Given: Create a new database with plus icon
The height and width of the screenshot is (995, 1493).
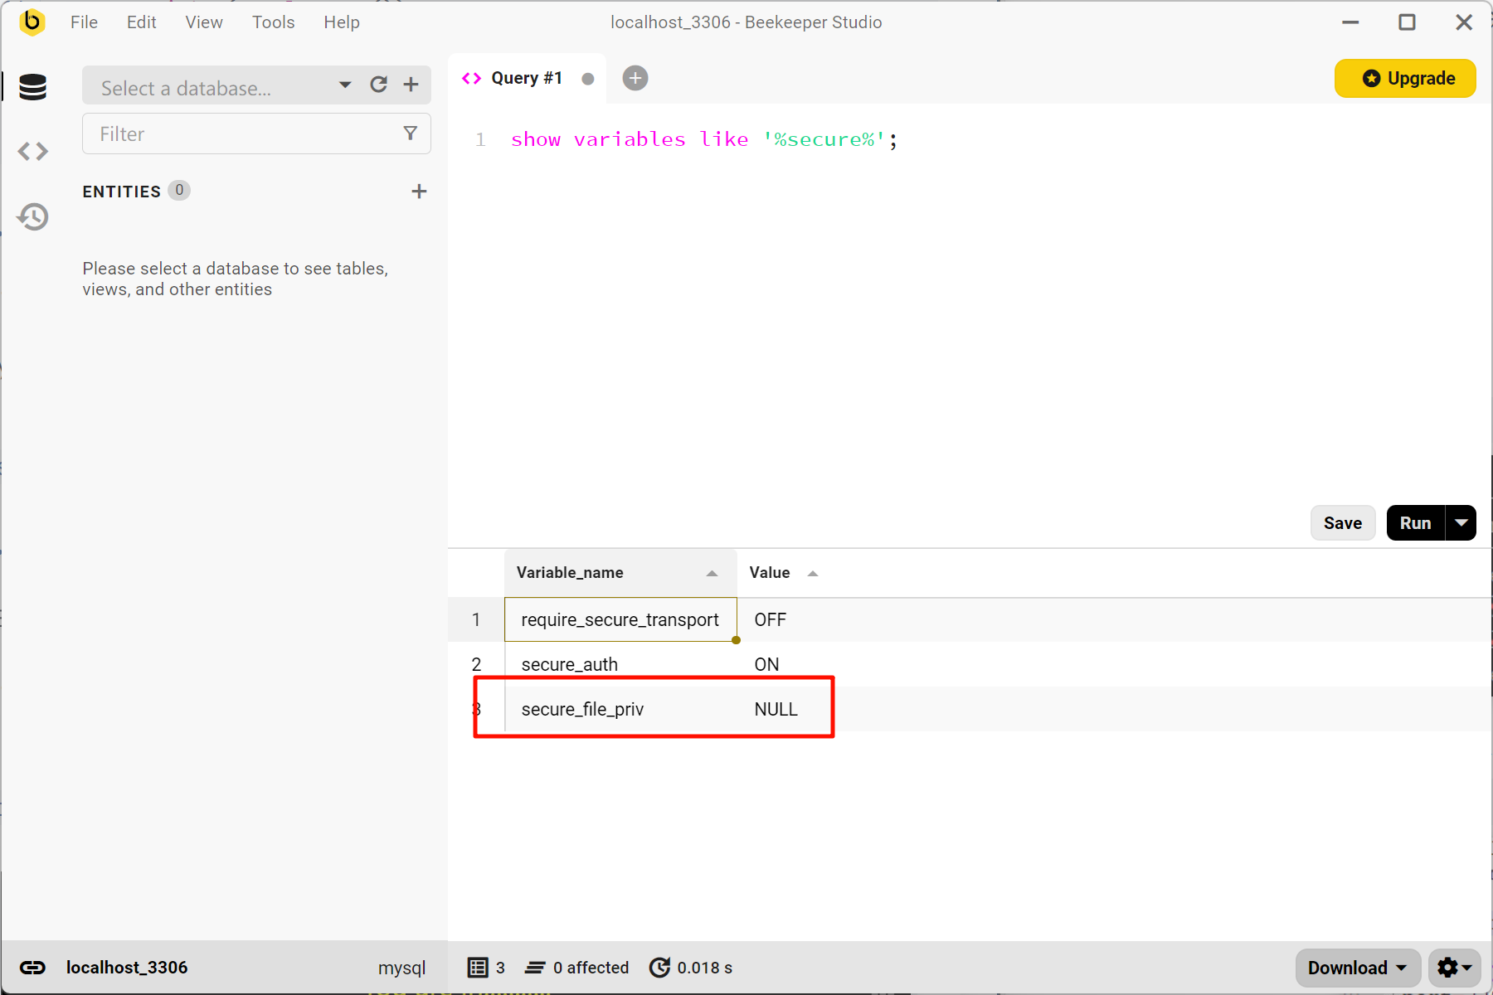Looking at the screenshot, I should point(411,85).
